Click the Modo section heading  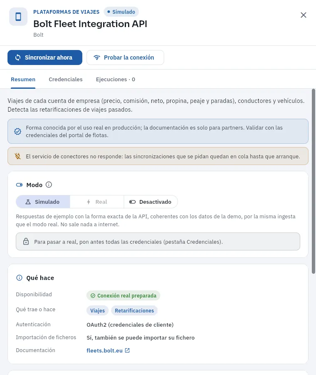tap(35, 185)
